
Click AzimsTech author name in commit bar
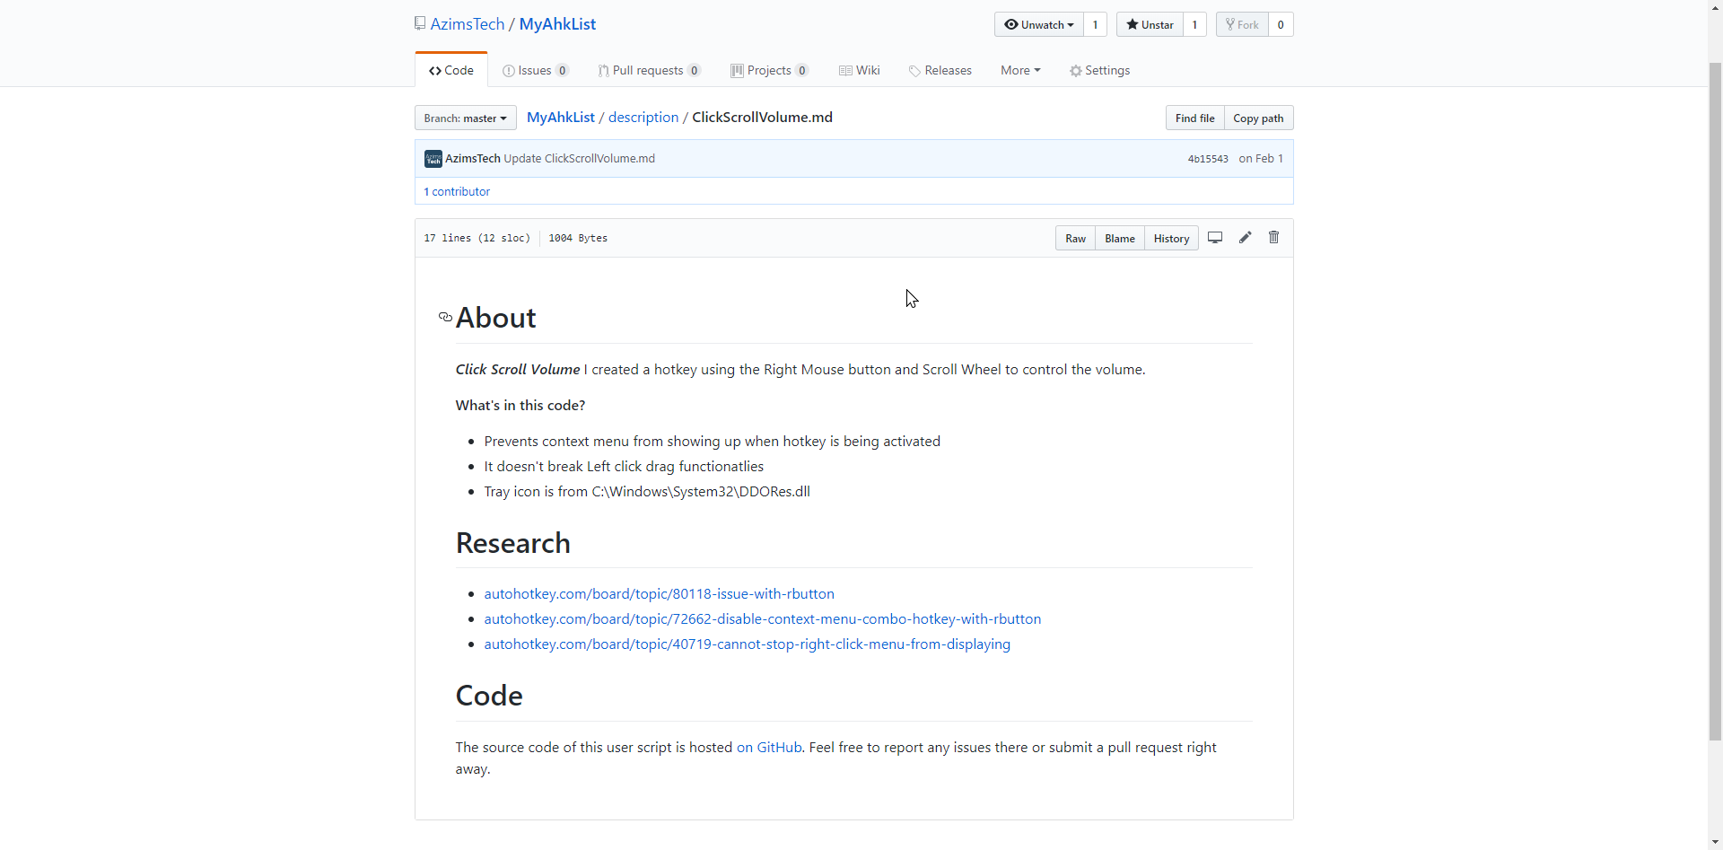[x=473, y=159]
